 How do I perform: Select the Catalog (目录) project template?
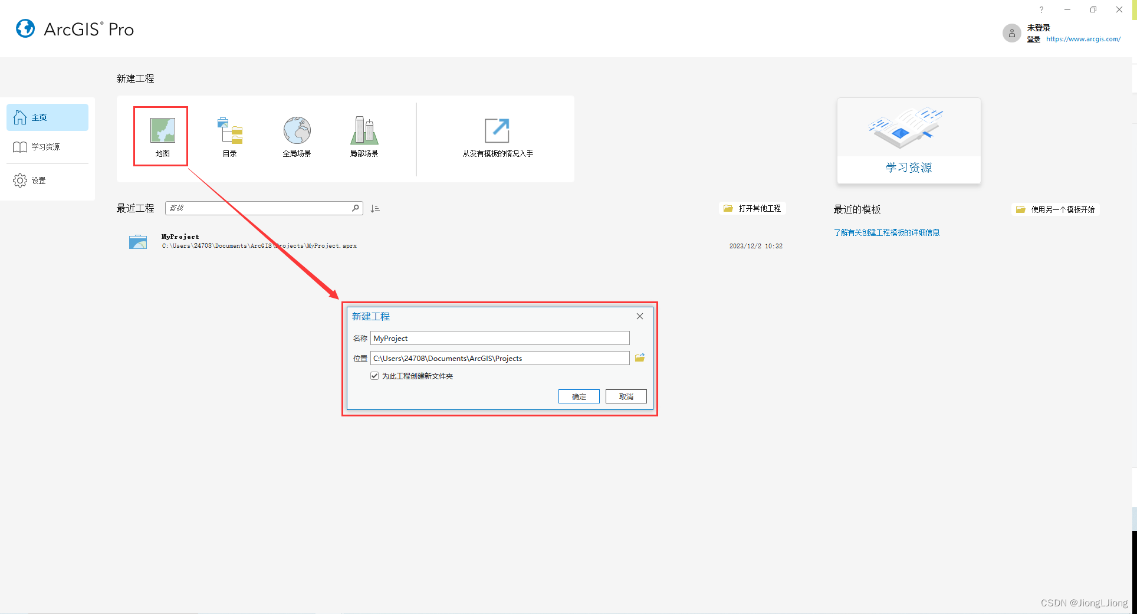coord(230,137)
